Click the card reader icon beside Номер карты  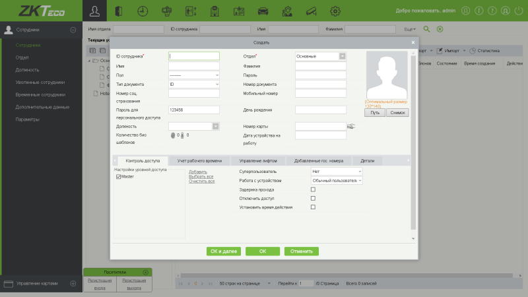click(x=351, y=126)
